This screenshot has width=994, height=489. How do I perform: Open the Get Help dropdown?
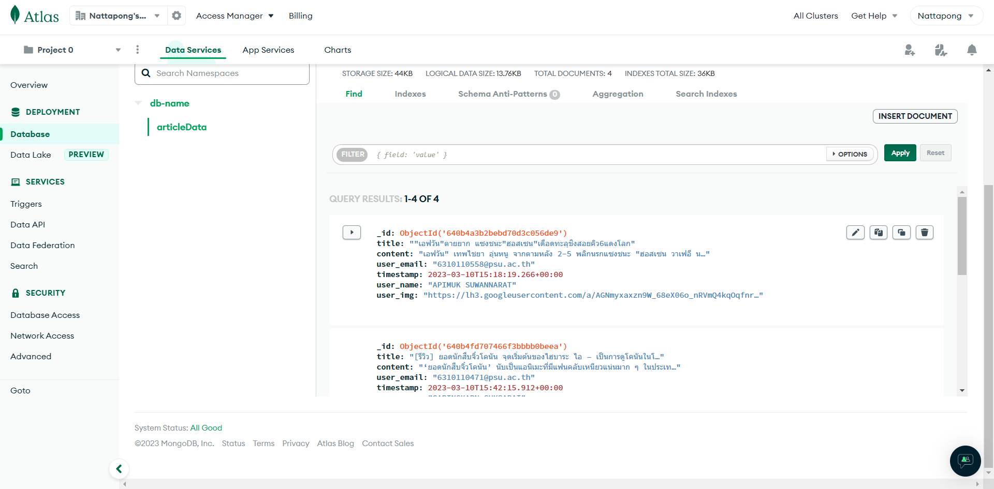coord(874,16)
